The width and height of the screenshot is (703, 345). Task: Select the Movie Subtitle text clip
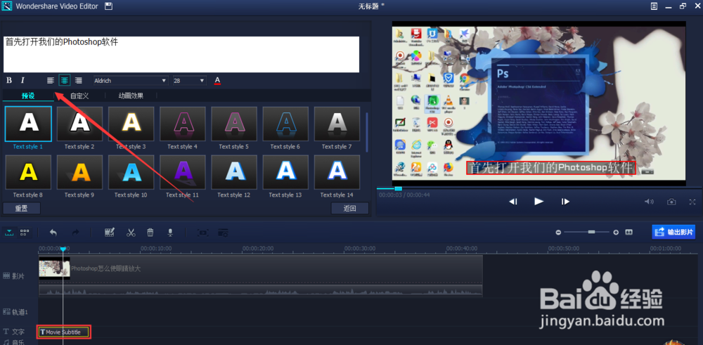click(x=64, y=332)
